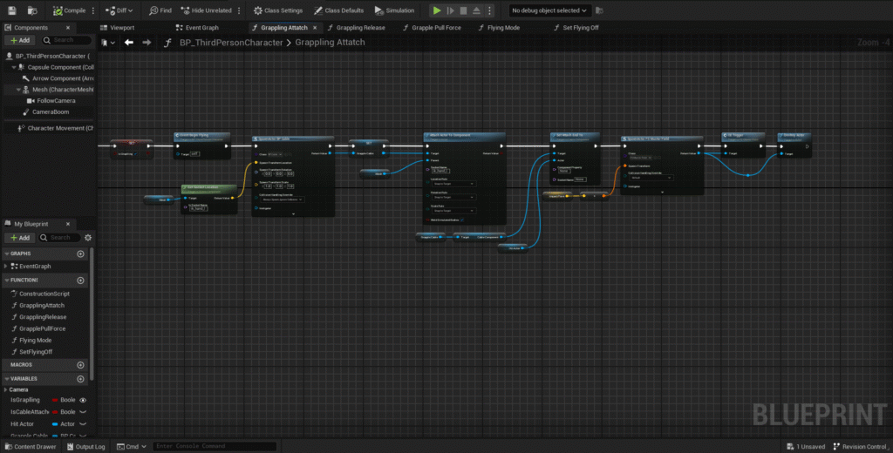Add a new function with plus icon
The width and height of the screenshot is (893, 453).
[80, 281]
